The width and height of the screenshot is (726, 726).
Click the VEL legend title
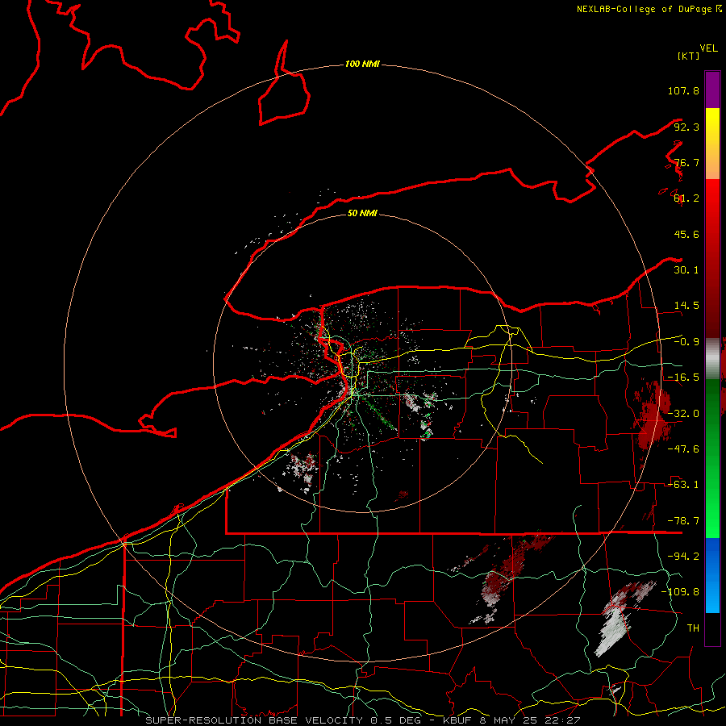[708, 48]
